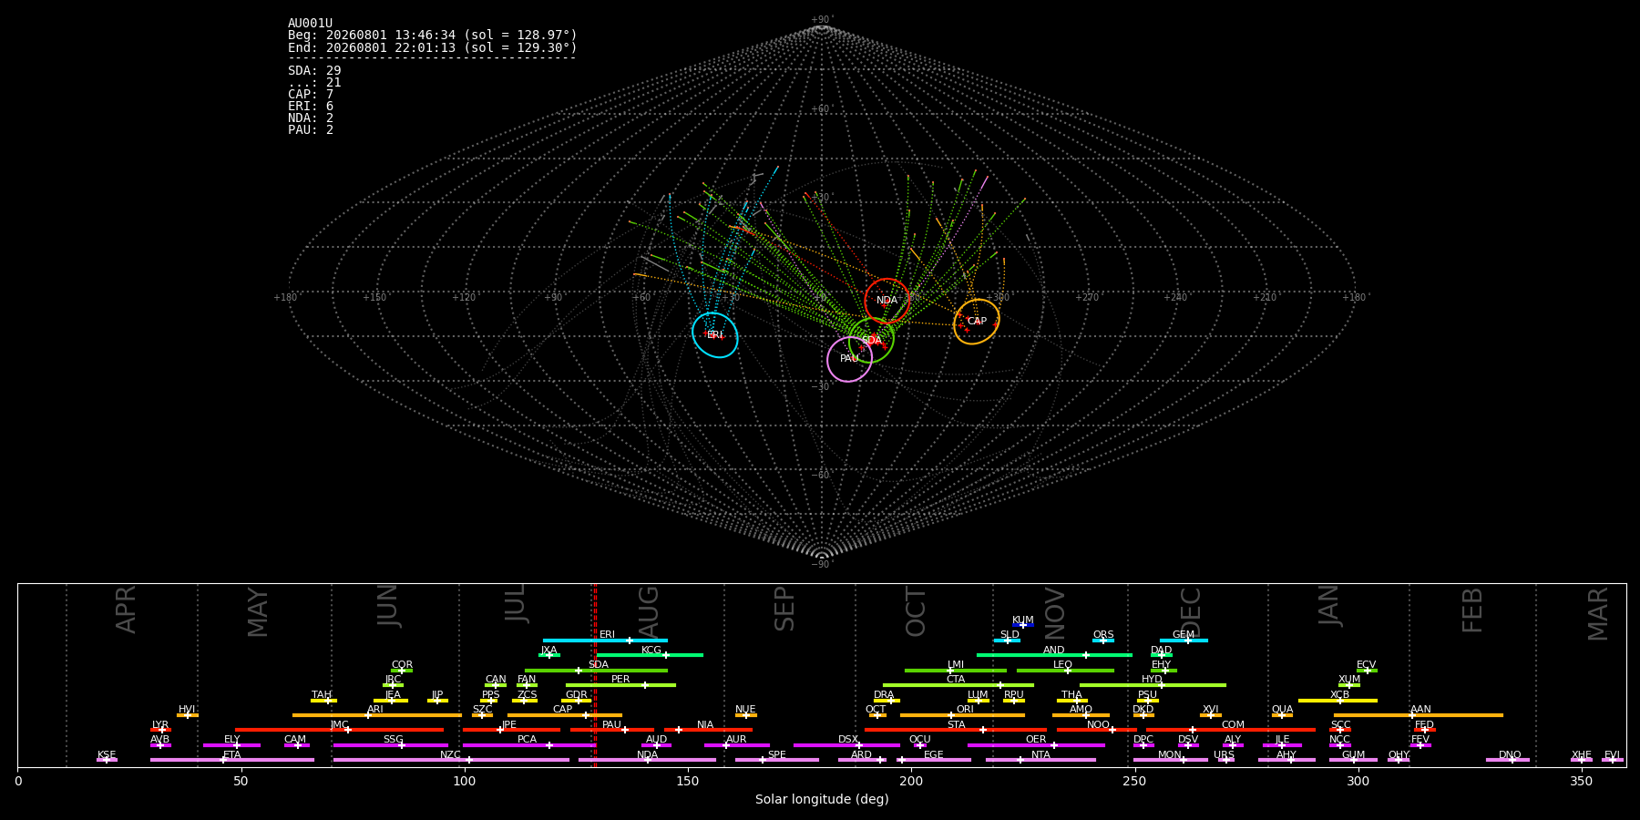
Task: Click the DNO shower label on the timeline
Action: point(1510,755)
